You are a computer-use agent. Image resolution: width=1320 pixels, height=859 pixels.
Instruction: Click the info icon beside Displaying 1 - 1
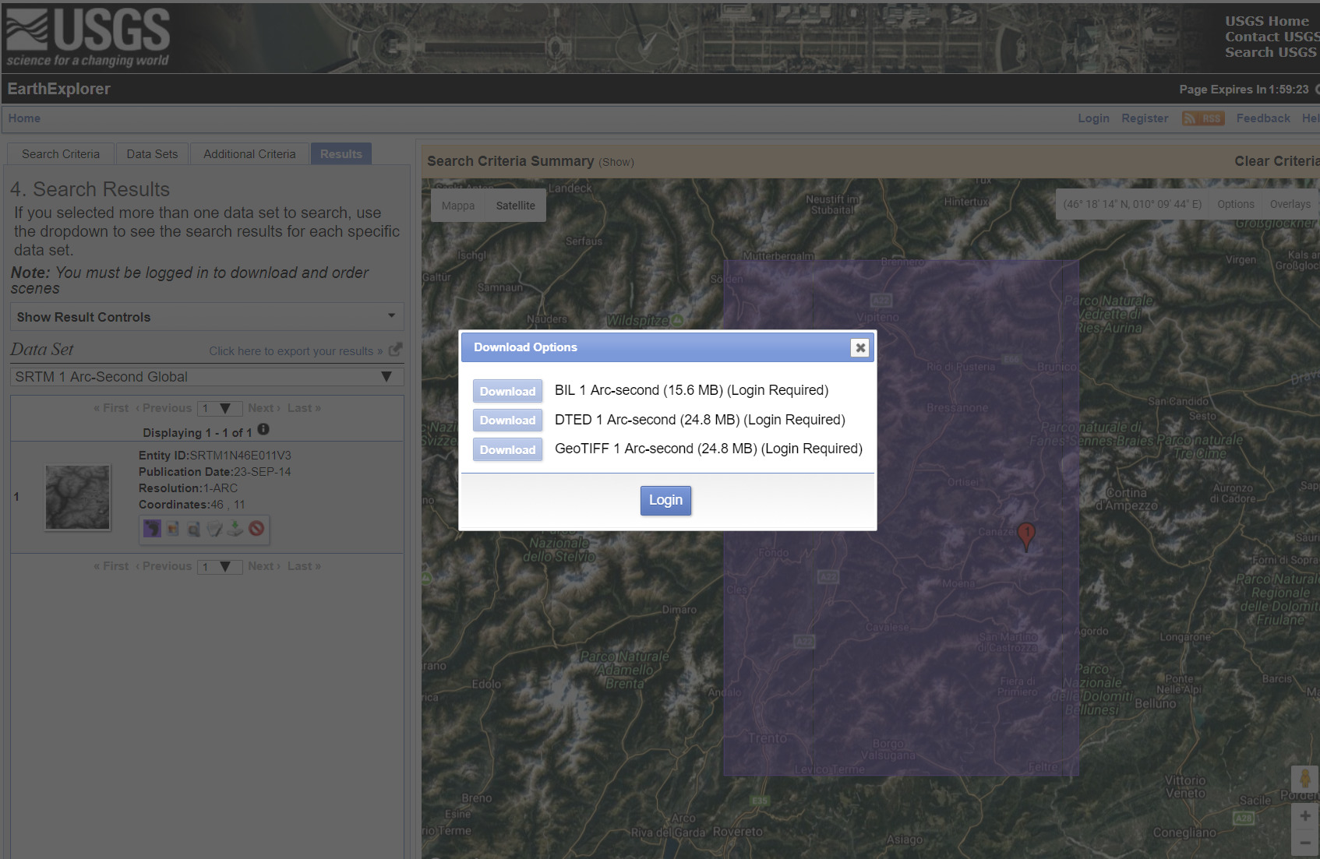click(x=263, y=429)
